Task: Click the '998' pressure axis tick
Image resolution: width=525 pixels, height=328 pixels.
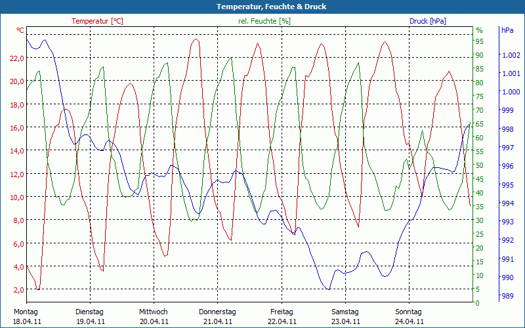Action: [508, 129]
